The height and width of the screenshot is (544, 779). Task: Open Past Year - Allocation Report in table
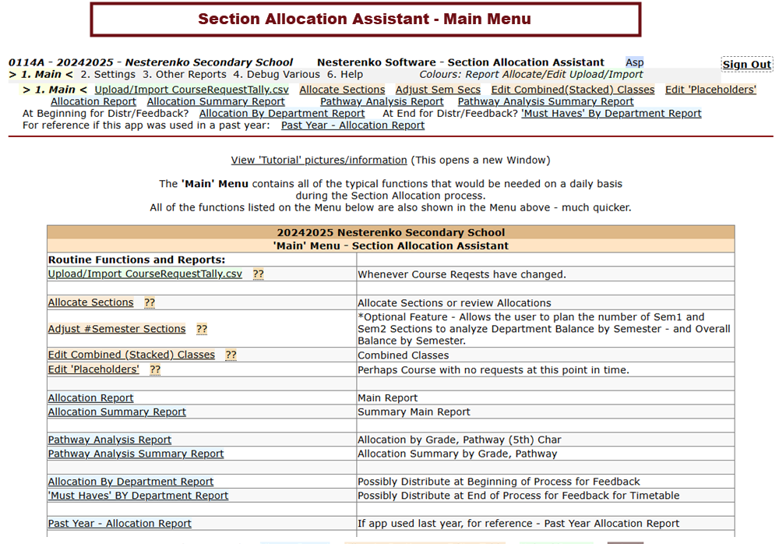coord(119,524)
